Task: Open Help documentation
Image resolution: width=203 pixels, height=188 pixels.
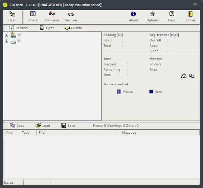Action: click(x=172, y=17)
